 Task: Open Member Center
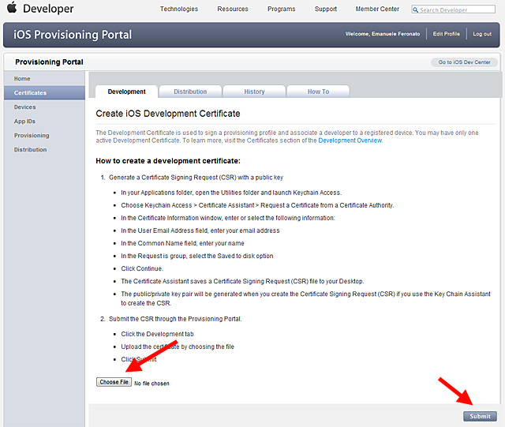(x=376, y=9)
